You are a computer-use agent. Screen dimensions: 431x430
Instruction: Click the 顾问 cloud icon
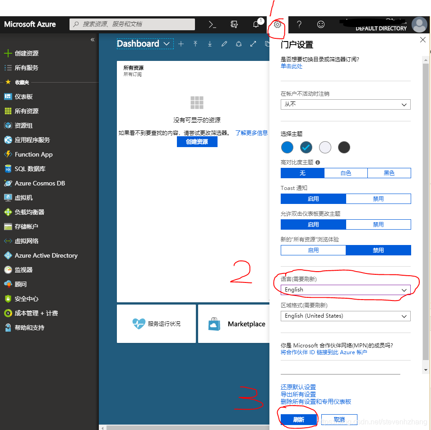click(8, 284)
